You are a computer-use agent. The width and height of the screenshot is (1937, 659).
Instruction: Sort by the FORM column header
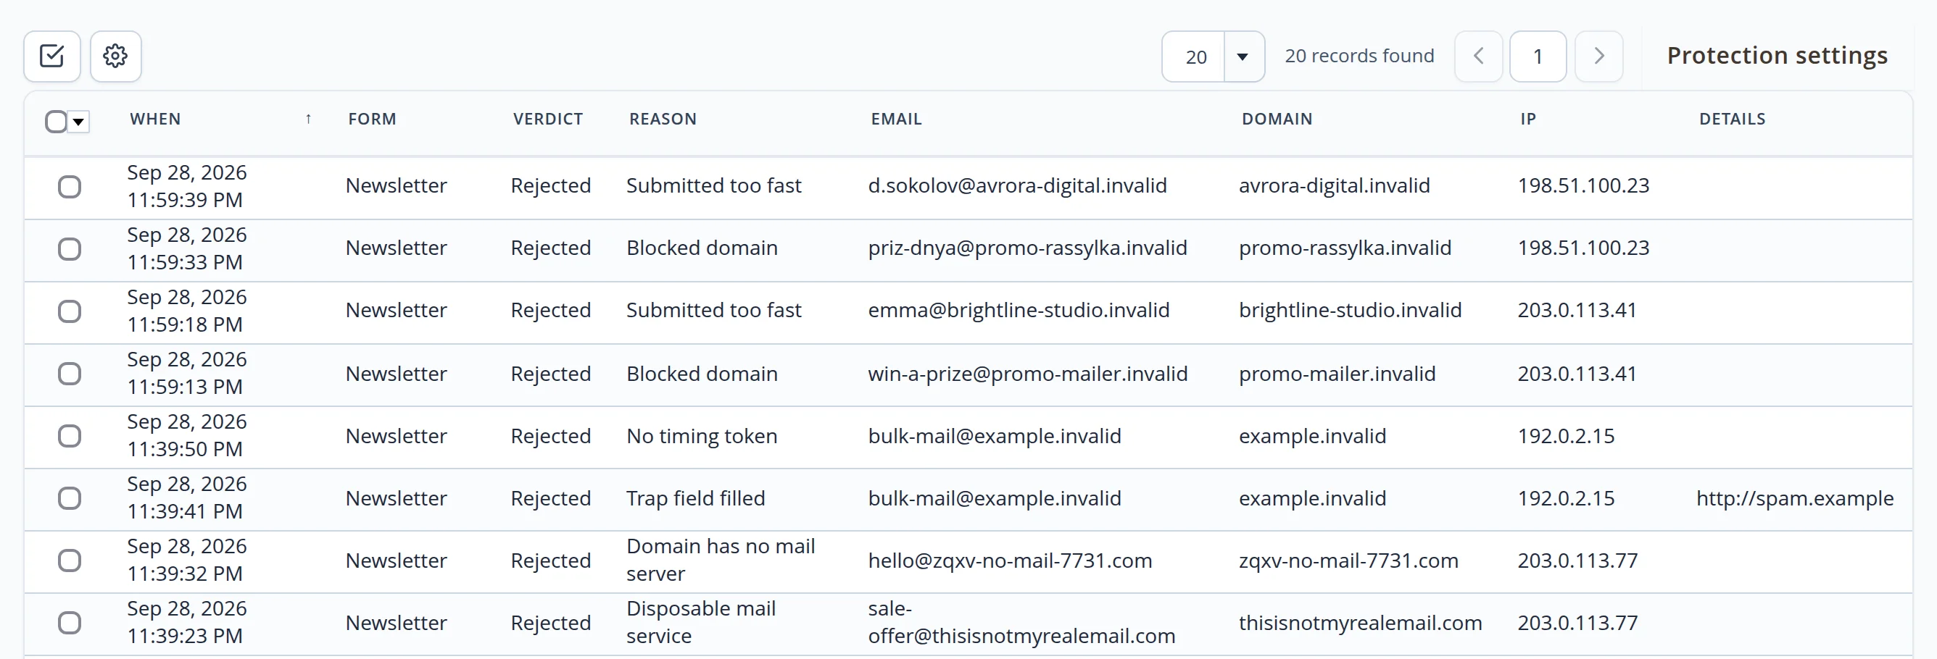[x=372, y=119]
